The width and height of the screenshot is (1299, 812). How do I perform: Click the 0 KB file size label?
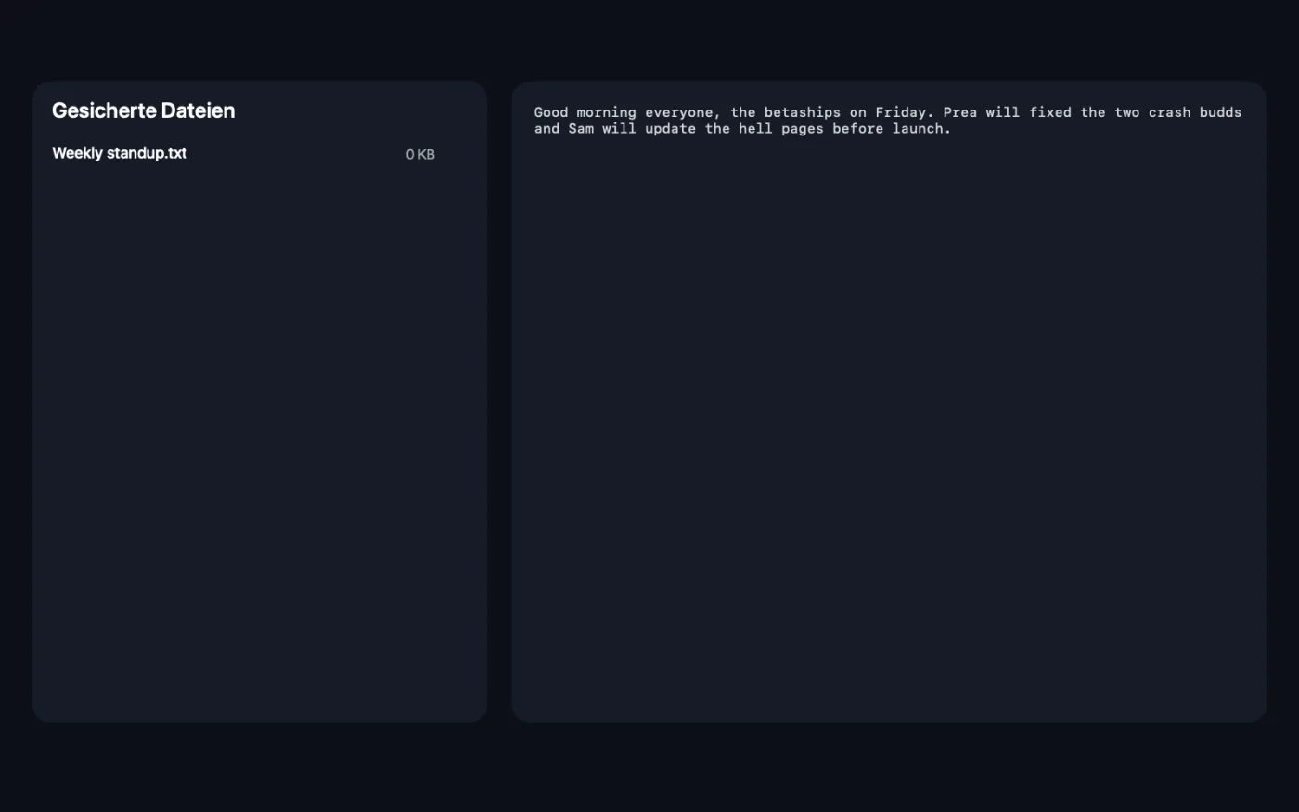click(x=420, y=155)
